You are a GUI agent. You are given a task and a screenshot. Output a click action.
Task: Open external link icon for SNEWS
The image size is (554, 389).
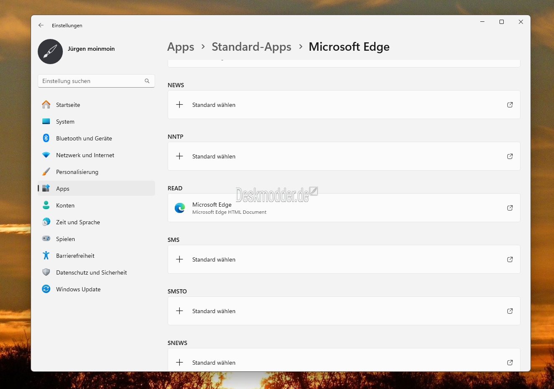510,363
